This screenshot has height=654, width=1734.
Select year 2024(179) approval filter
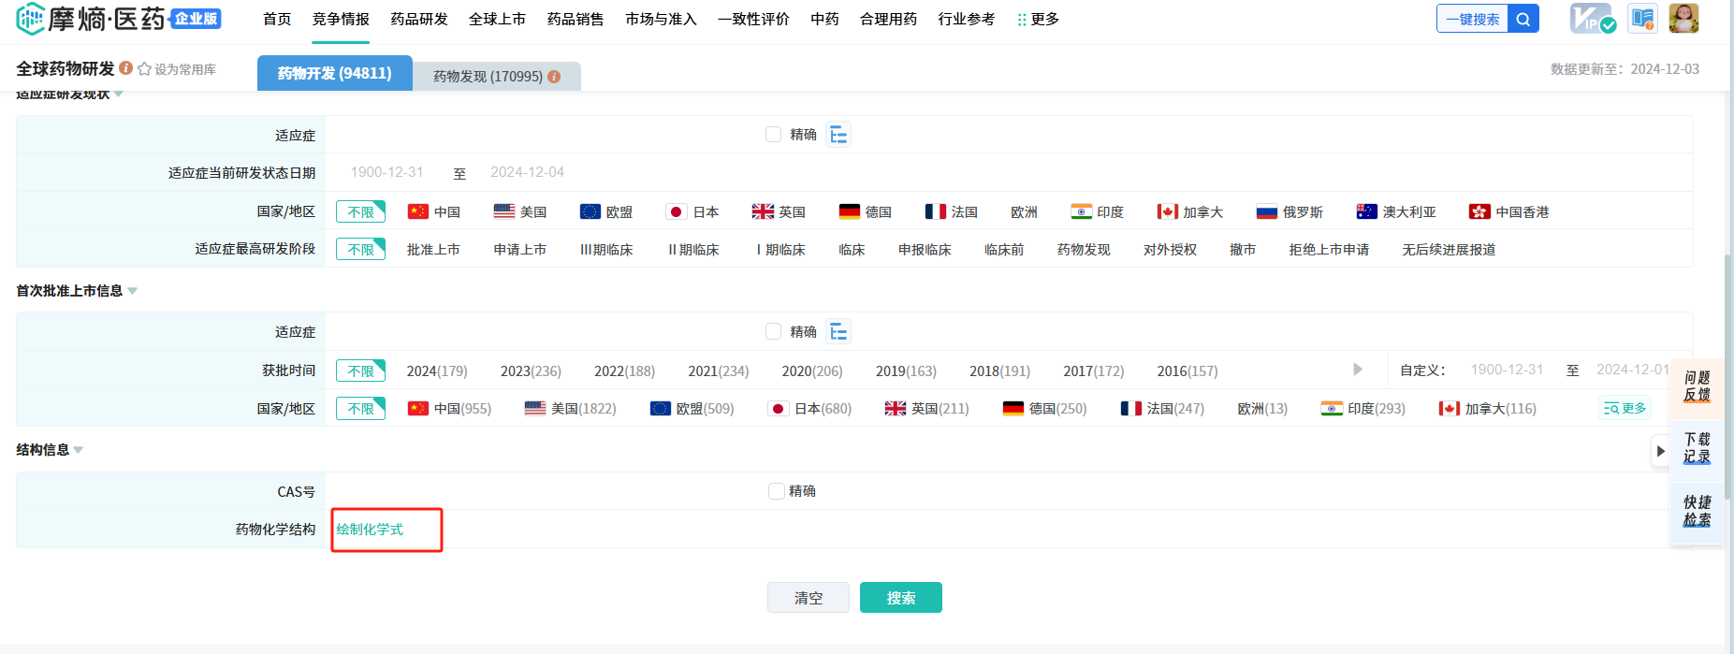(x=437, y=371)
